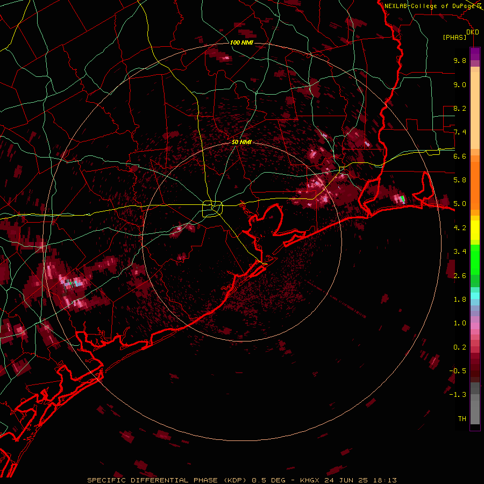
Task: Click the 9.0 value on color scale
Action: click(x=460, y=84)
